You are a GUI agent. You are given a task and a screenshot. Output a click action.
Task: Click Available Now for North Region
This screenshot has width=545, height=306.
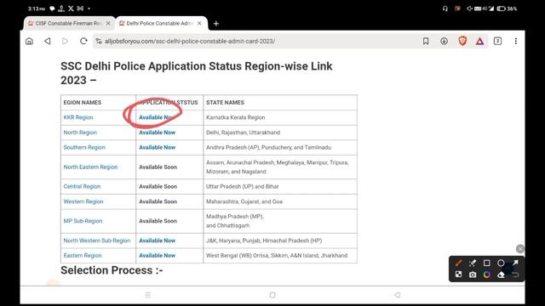[157, 133]
